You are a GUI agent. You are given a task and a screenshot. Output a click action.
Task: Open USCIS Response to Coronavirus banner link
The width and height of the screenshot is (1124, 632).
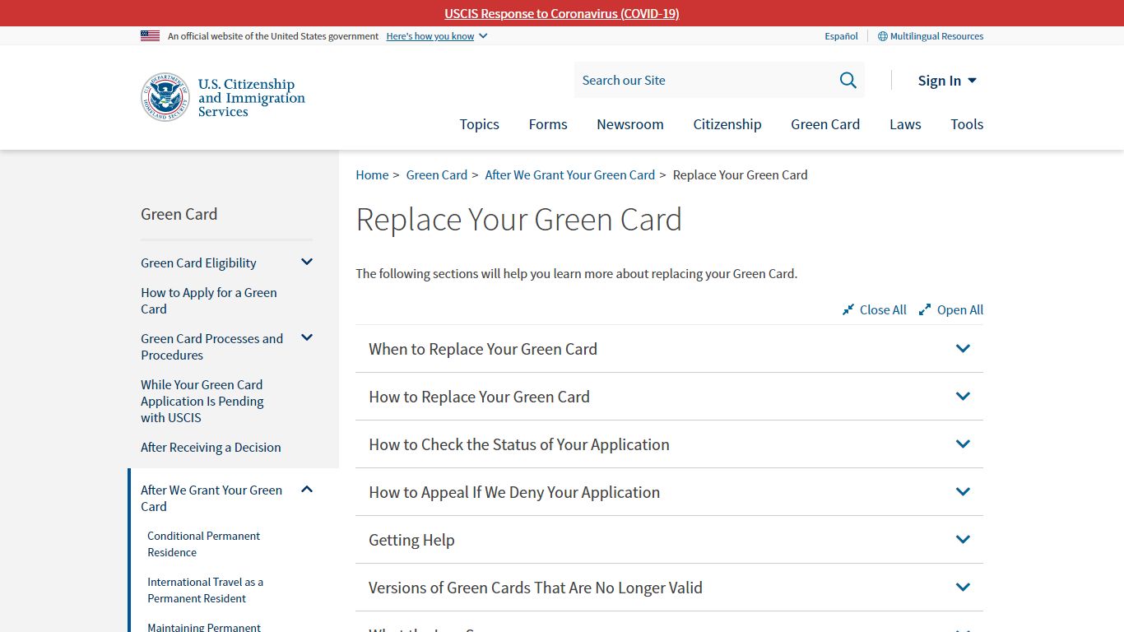point(562,13)
